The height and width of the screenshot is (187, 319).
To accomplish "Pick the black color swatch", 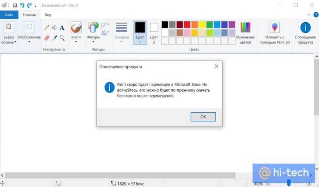I will pos(165,24).
